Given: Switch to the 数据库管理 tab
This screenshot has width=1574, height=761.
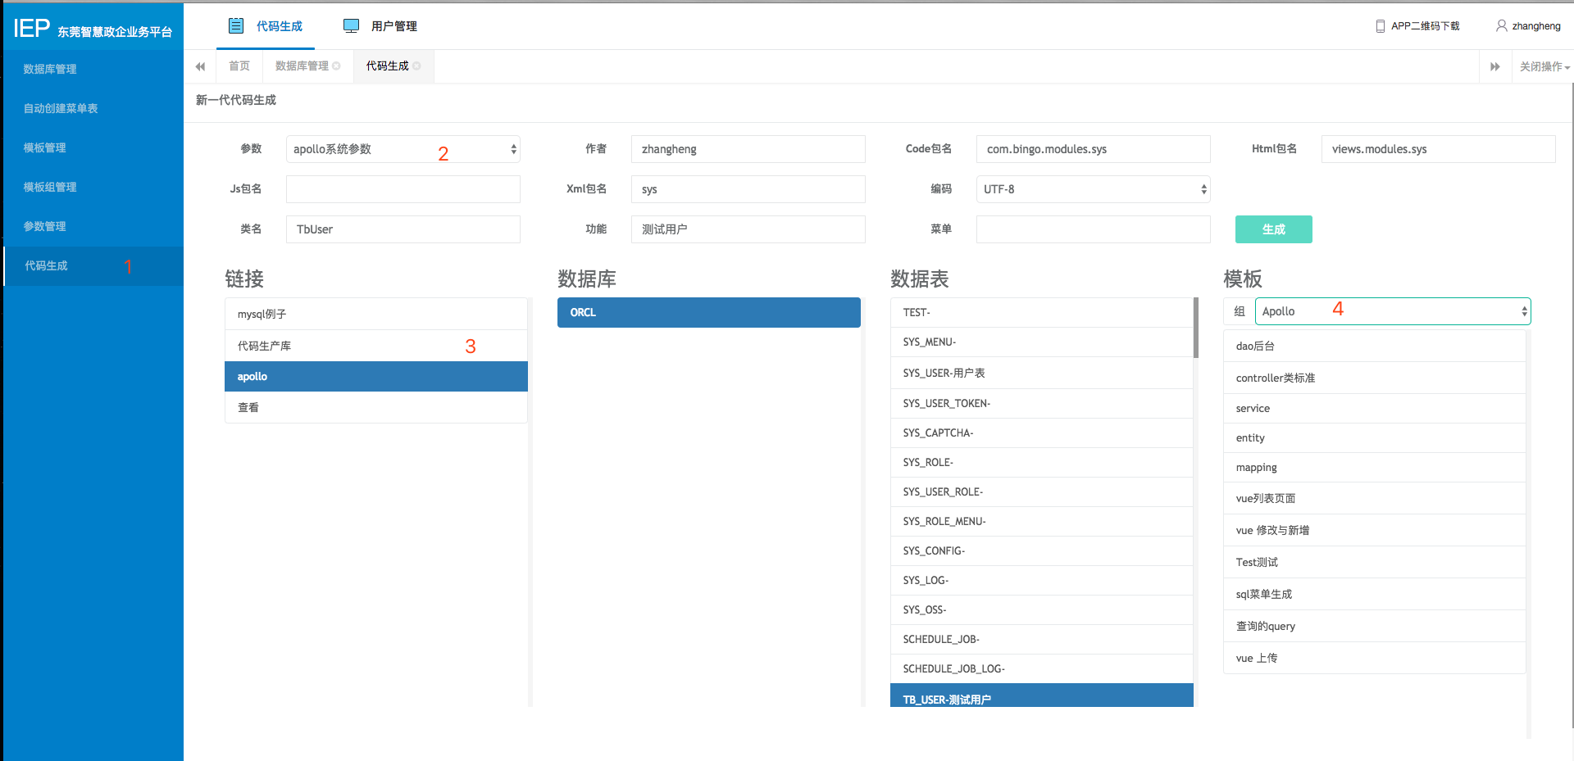Looking at the screenshot, I should pyautogui.click(x=302, y=66).
